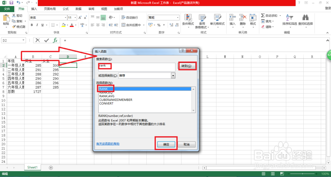The height and width of the screenshot is (177, 331).
Task: Click the Cut scissors icon
Action: [14, 16]
